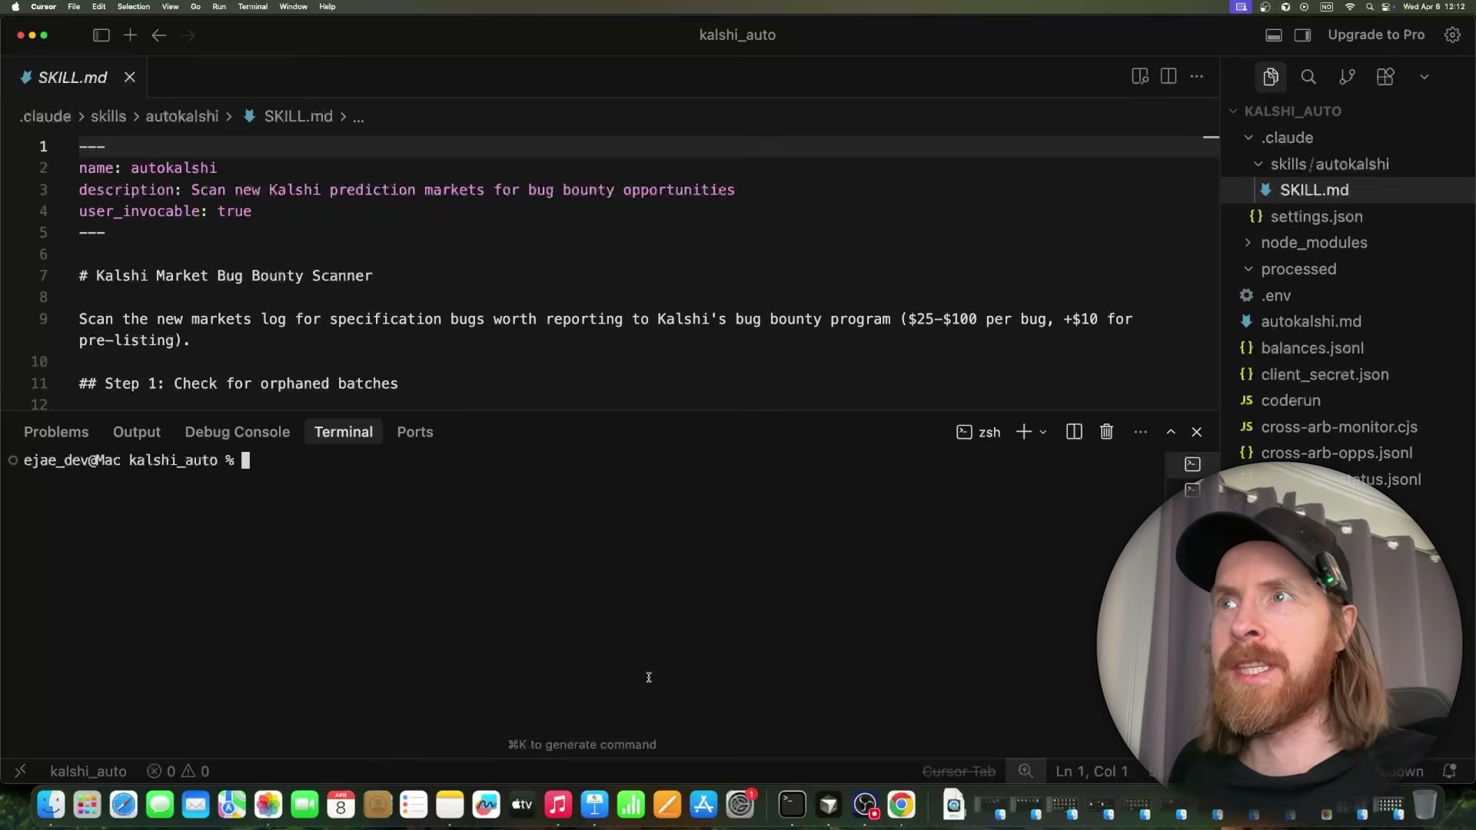
Task: Open the Search view in the sidebar
Action: [x=1308, y=77]
